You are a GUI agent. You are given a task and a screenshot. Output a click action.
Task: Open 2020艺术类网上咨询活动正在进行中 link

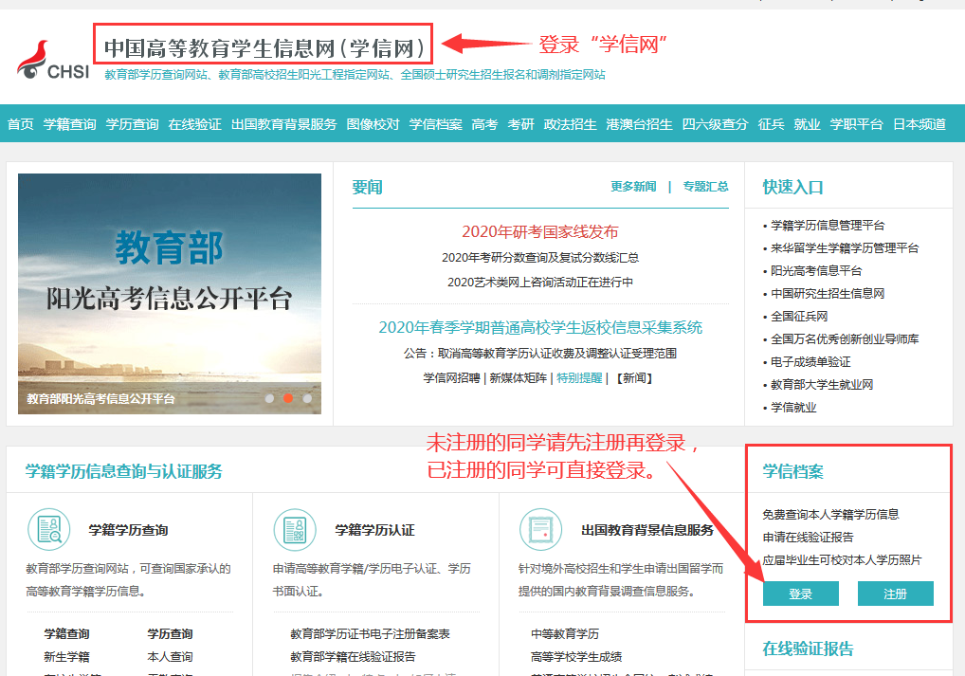[x=539, y=282]
